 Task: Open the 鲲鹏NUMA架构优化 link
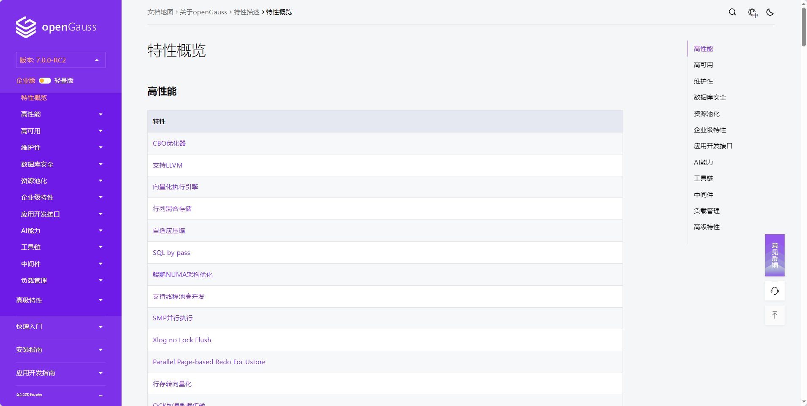click(183, 275)
